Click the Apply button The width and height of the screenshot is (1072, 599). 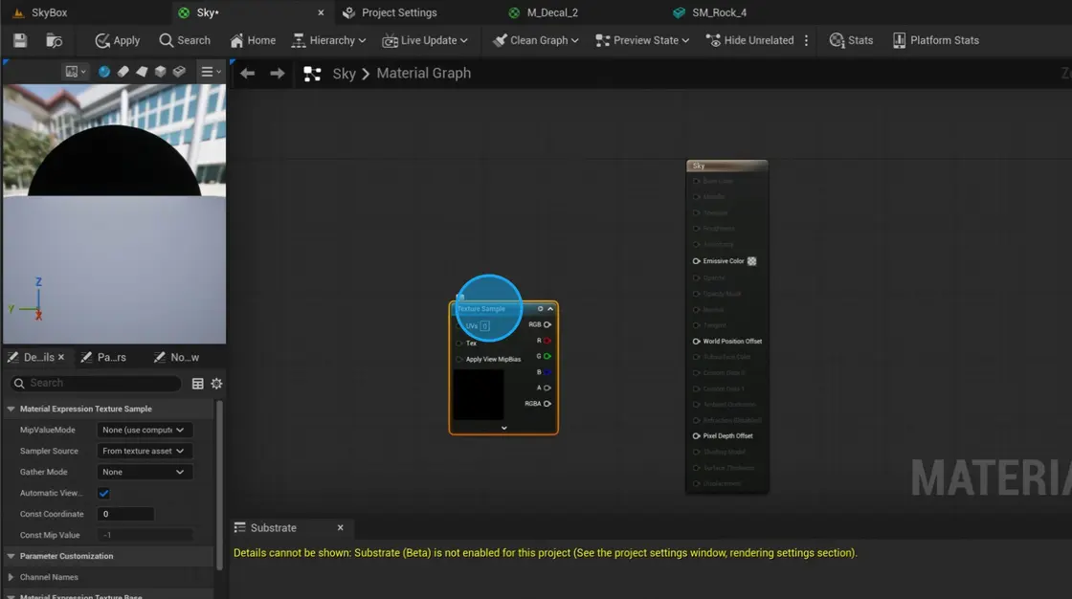(x=116, y=40)
